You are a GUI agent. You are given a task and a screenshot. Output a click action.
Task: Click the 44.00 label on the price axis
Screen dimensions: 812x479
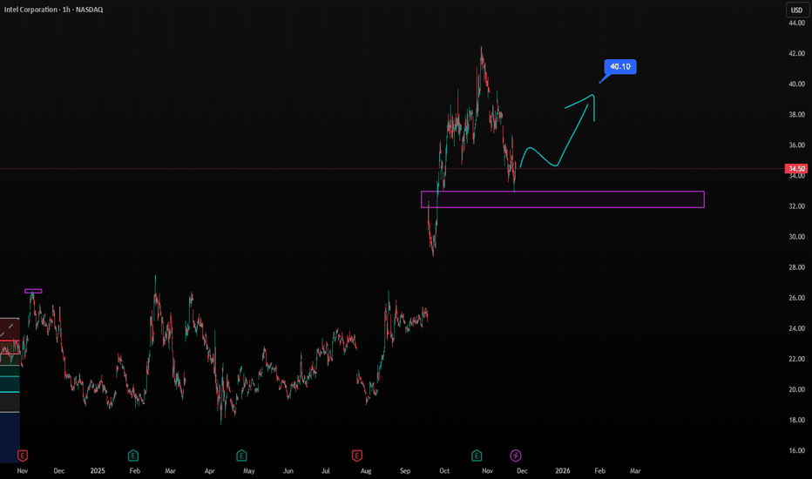click(x=795, y=24)
